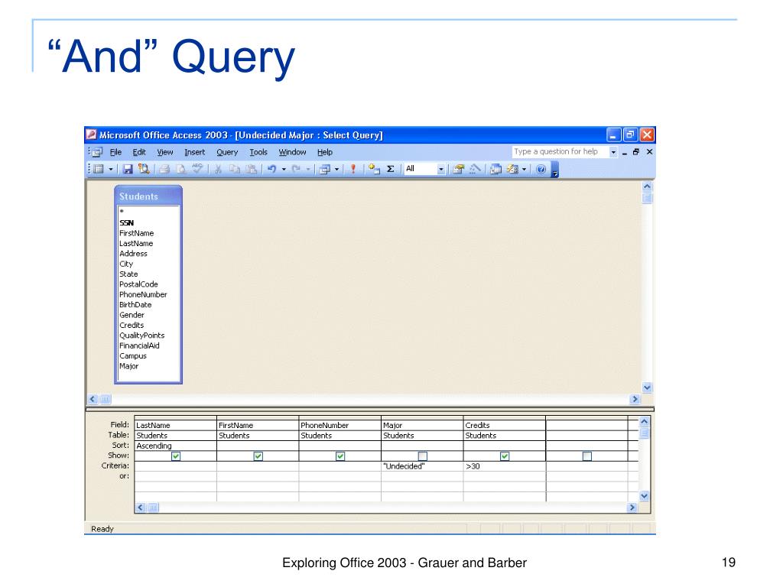Image resolution: width=783 pixels, height=587 pixels.
Task: Open the Query menu
Action: pyautogui.click(x=227, y=152)
